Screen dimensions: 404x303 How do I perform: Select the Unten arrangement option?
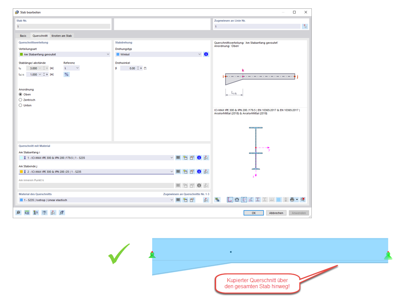point(21,105)
